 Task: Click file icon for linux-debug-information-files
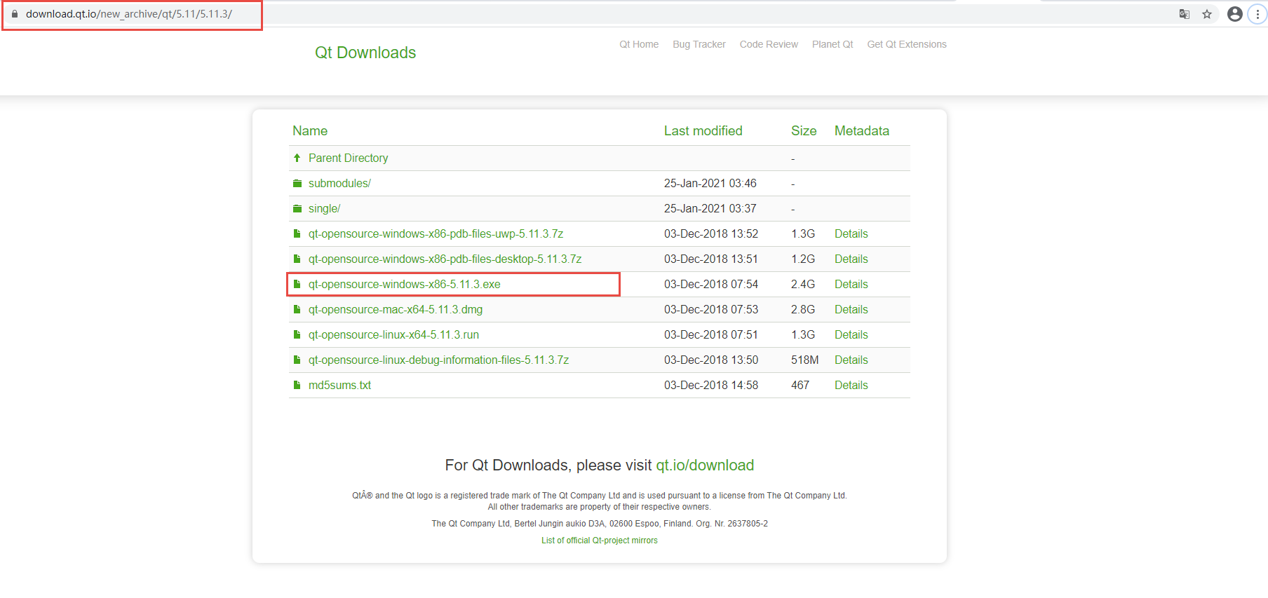(x=297, y=360)
